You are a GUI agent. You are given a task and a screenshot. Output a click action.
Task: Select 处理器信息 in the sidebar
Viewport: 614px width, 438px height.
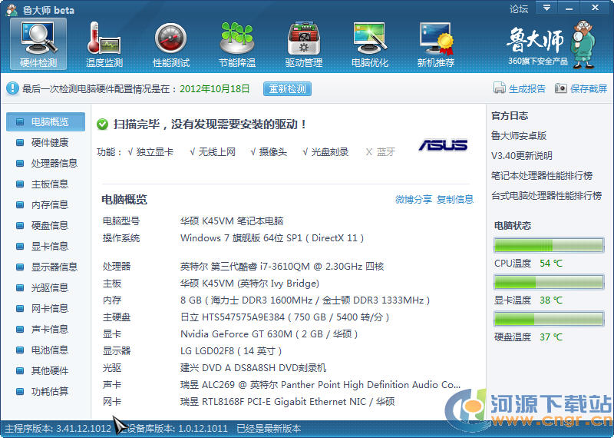tap(54, 163)
